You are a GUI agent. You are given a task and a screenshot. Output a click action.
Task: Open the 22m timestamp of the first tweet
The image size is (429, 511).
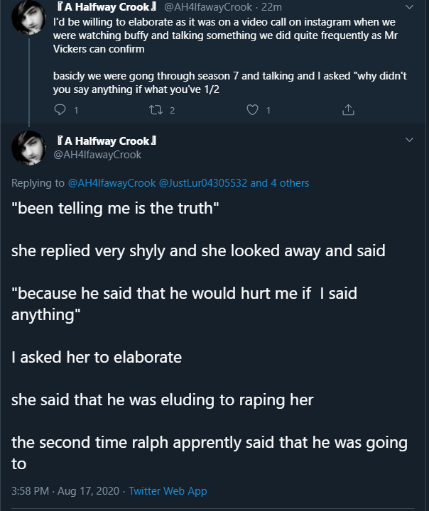271,7
